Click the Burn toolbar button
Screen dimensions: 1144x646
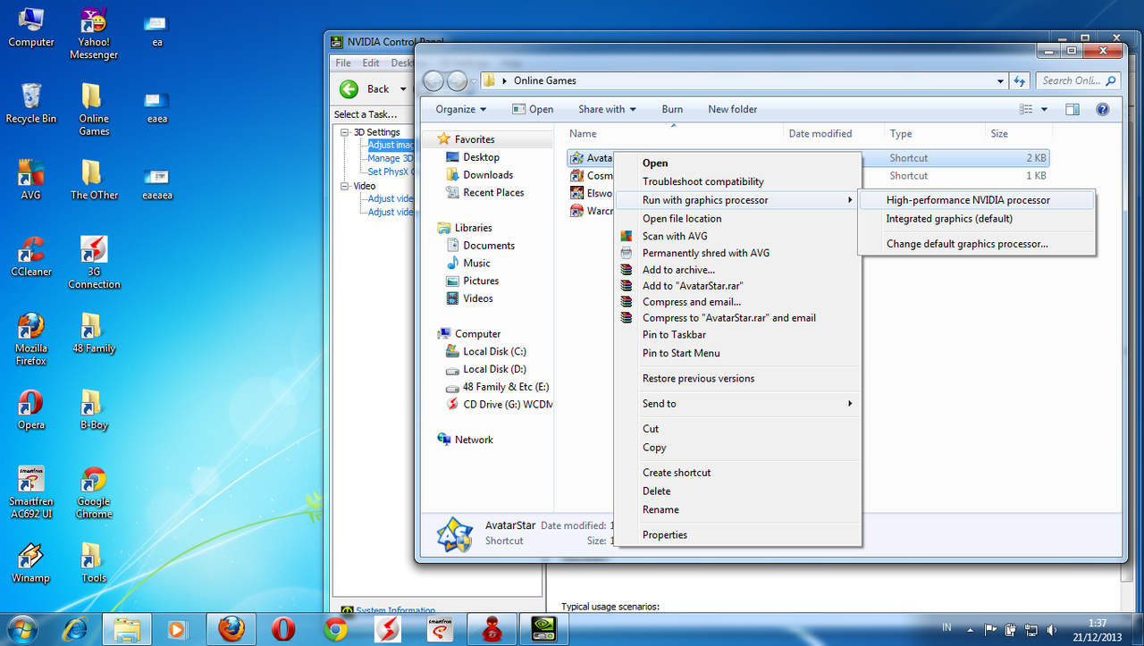(x=672, y=109)
